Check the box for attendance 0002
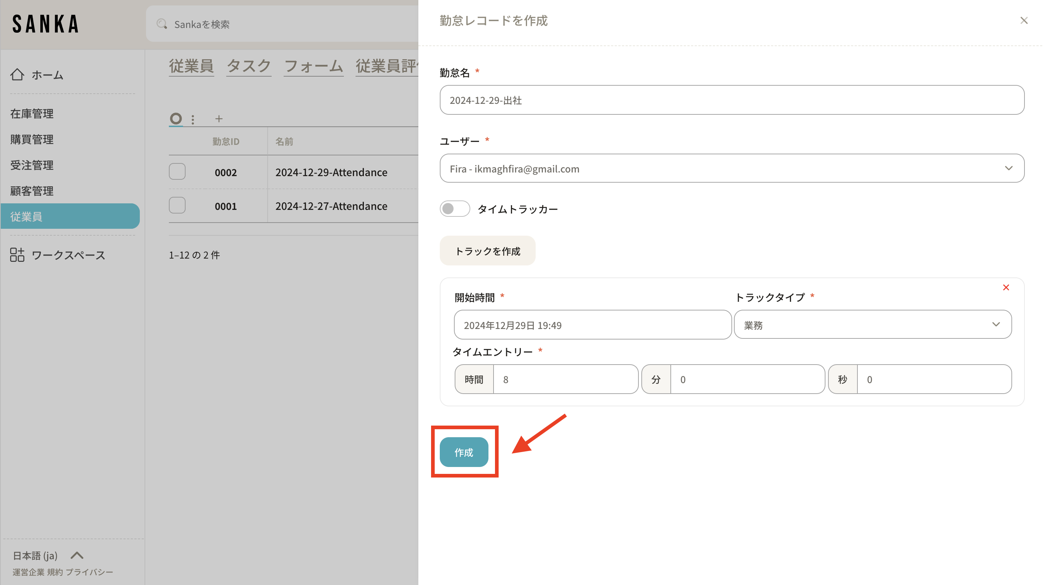This screenshot has width=1043, height=585. click(177, 172)
